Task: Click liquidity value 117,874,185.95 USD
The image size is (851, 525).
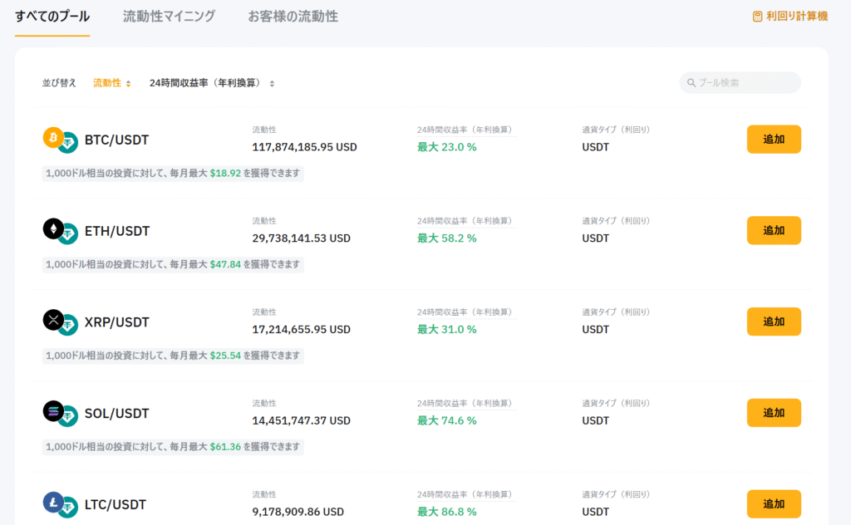Action: (304, 147)
